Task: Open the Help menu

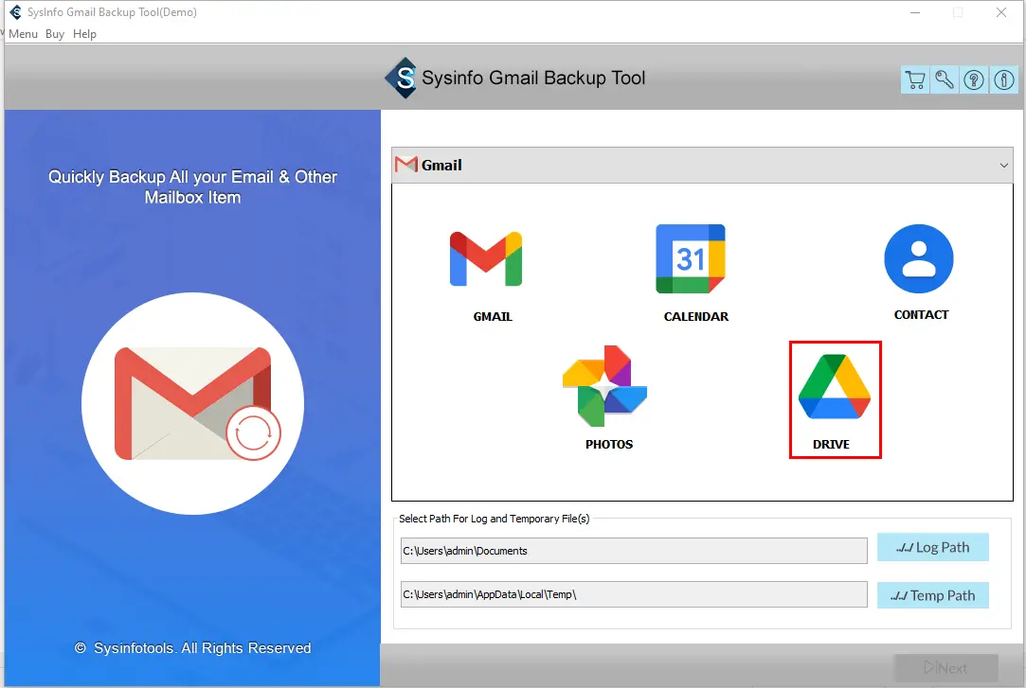Action: pyautogui.click(x=84, y=34)
